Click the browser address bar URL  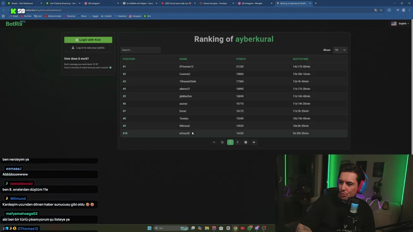[x=44, y=10]
